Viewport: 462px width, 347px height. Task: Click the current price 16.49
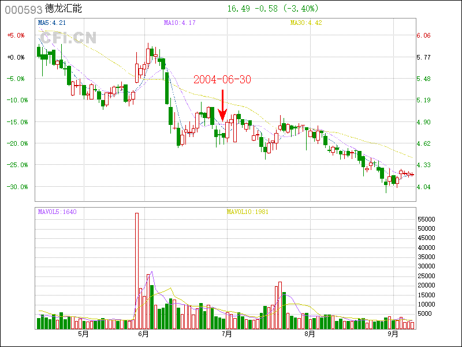point(239,9)
